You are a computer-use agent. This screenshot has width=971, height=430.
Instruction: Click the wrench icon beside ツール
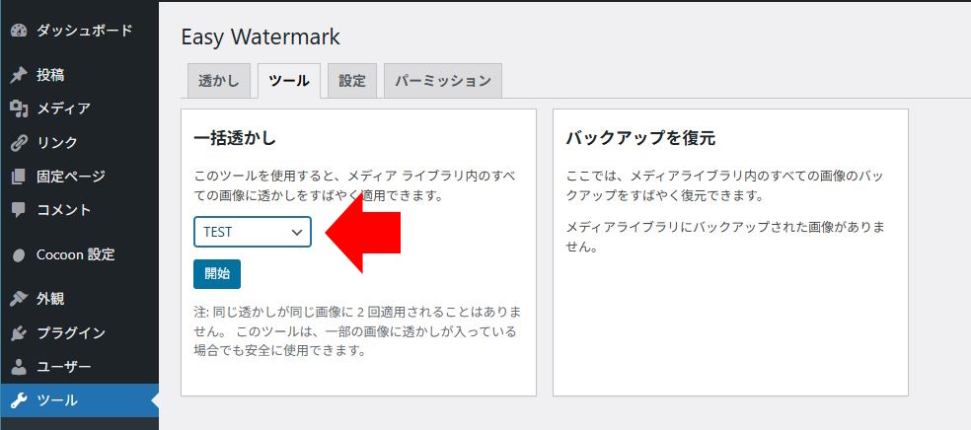[18, 400]
